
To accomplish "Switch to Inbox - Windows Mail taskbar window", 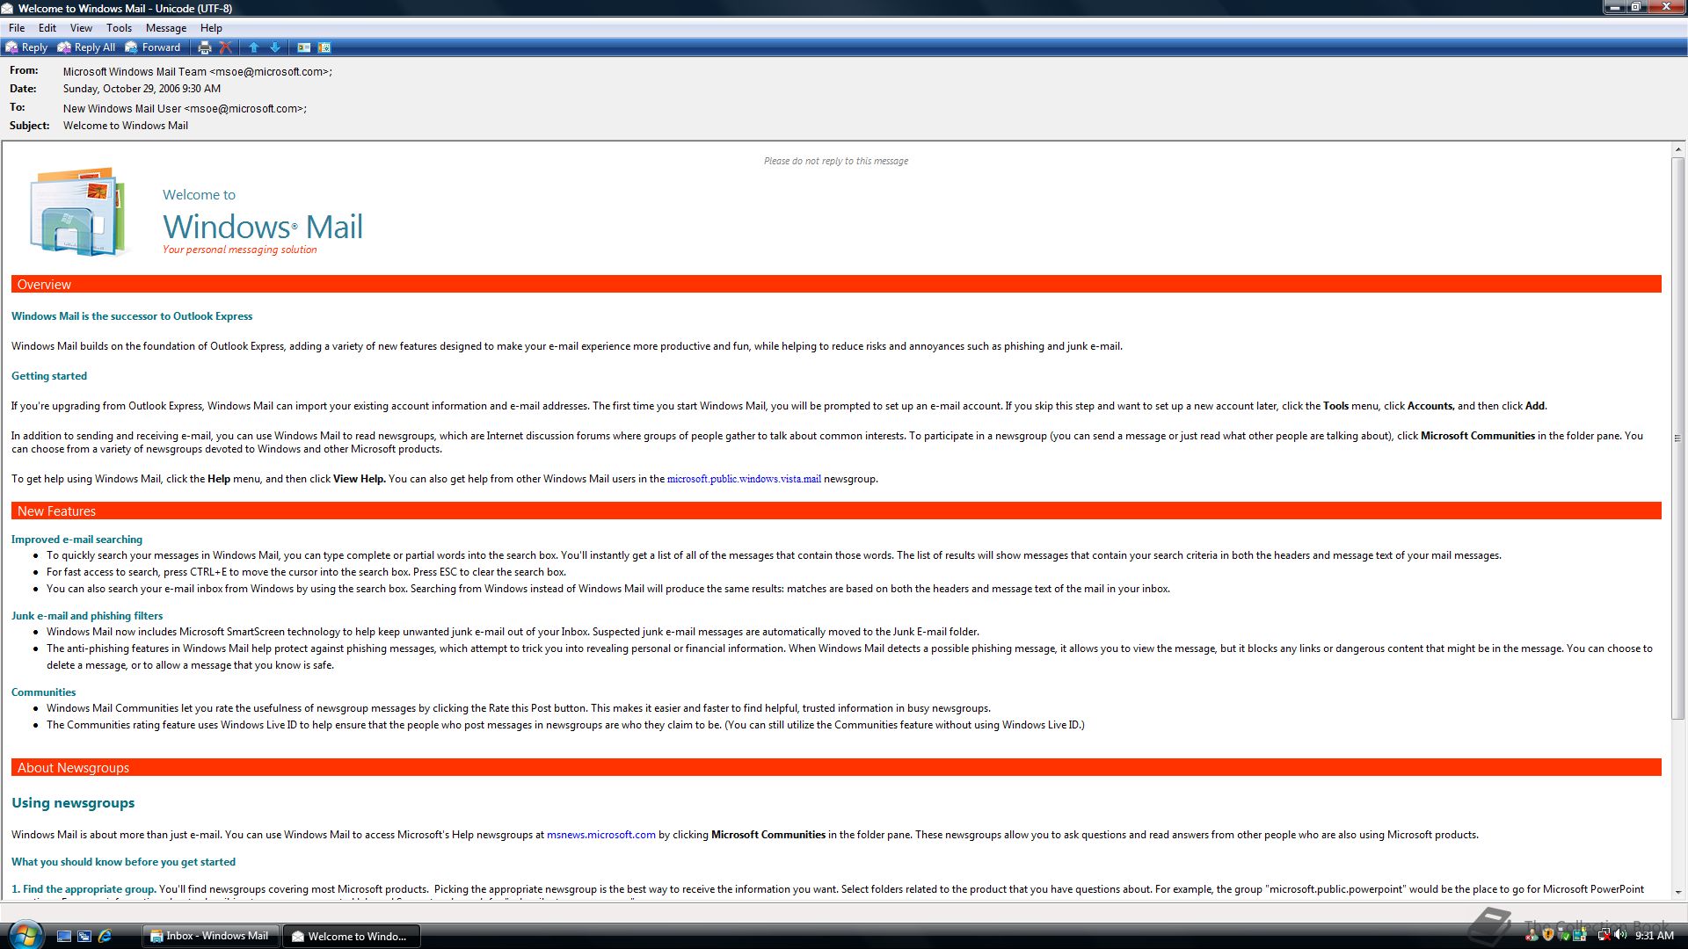I will tap(211, 936).
